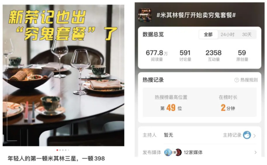Image resolution: width=267 pixels, height=165 pixels.
Task: Open the topic avatar thumbnail in header
Action: click(x=145, y=15)
